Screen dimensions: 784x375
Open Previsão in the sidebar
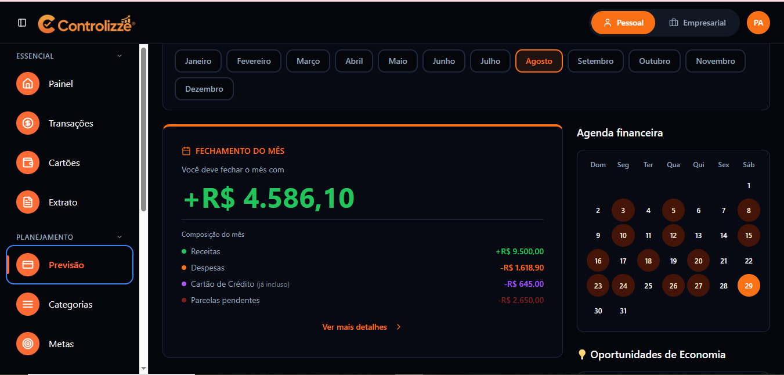70,265
